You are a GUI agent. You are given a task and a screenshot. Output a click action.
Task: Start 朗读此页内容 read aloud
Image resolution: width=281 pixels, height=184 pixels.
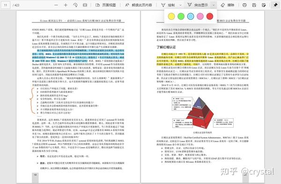coord(139,5)
